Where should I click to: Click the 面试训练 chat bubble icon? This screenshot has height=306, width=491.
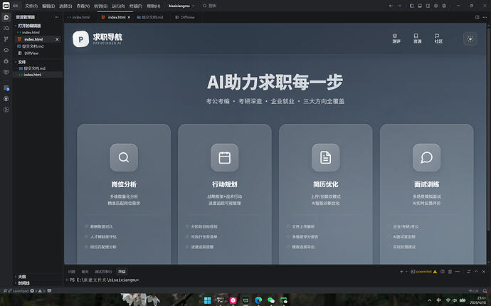point(426,157)
